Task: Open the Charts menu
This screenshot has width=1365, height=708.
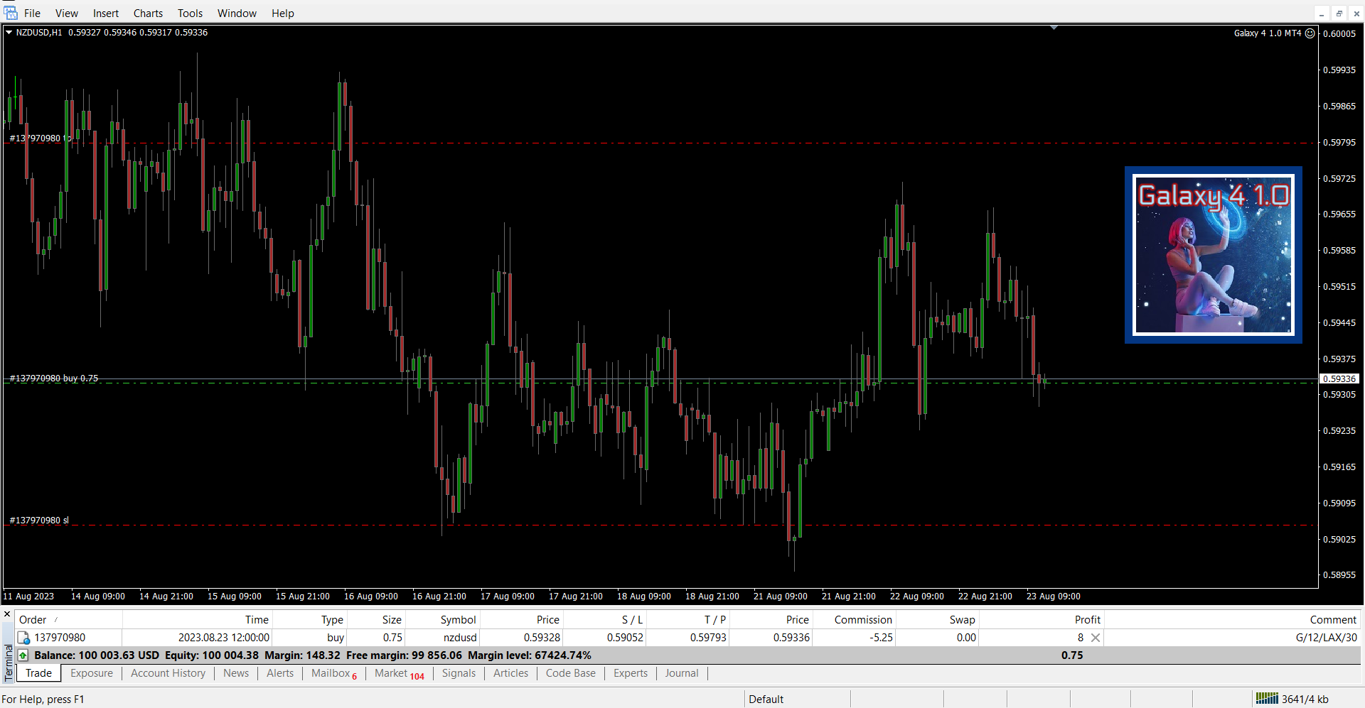Action: point(148,13)
